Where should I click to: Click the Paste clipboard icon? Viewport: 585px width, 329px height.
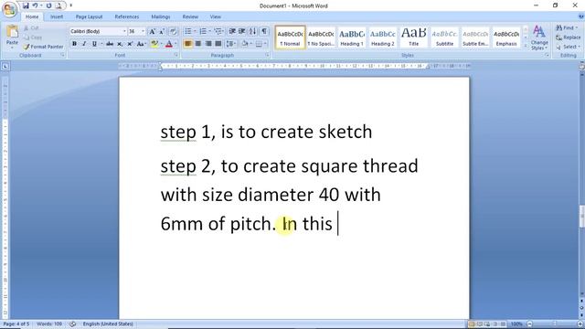[x=12, y=32]
